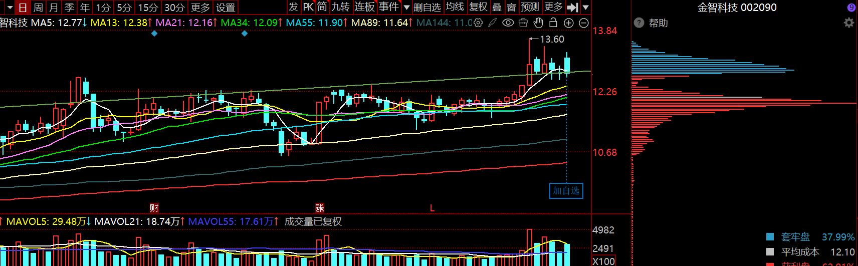The width and height of the screenshot is (858, 266).
Task: Zoom out with the minus circle icon
Action: (584, 23)
